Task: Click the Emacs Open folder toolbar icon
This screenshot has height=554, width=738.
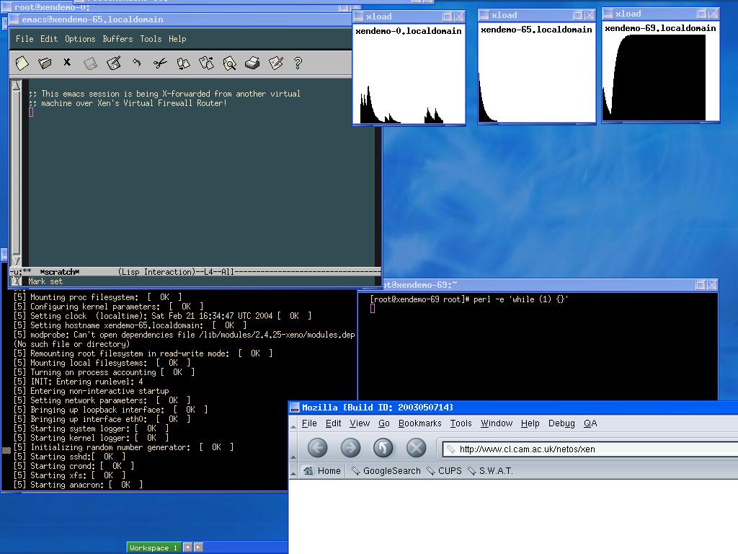Action: (x=45, y=63)
